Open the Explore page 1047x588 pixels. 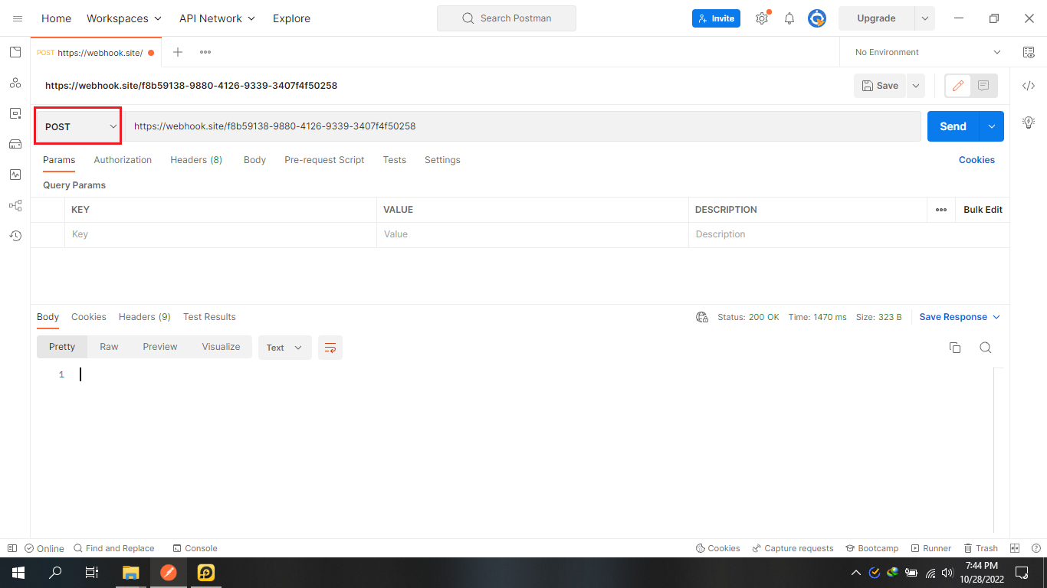pyautogui.click(x=292, y=18)
